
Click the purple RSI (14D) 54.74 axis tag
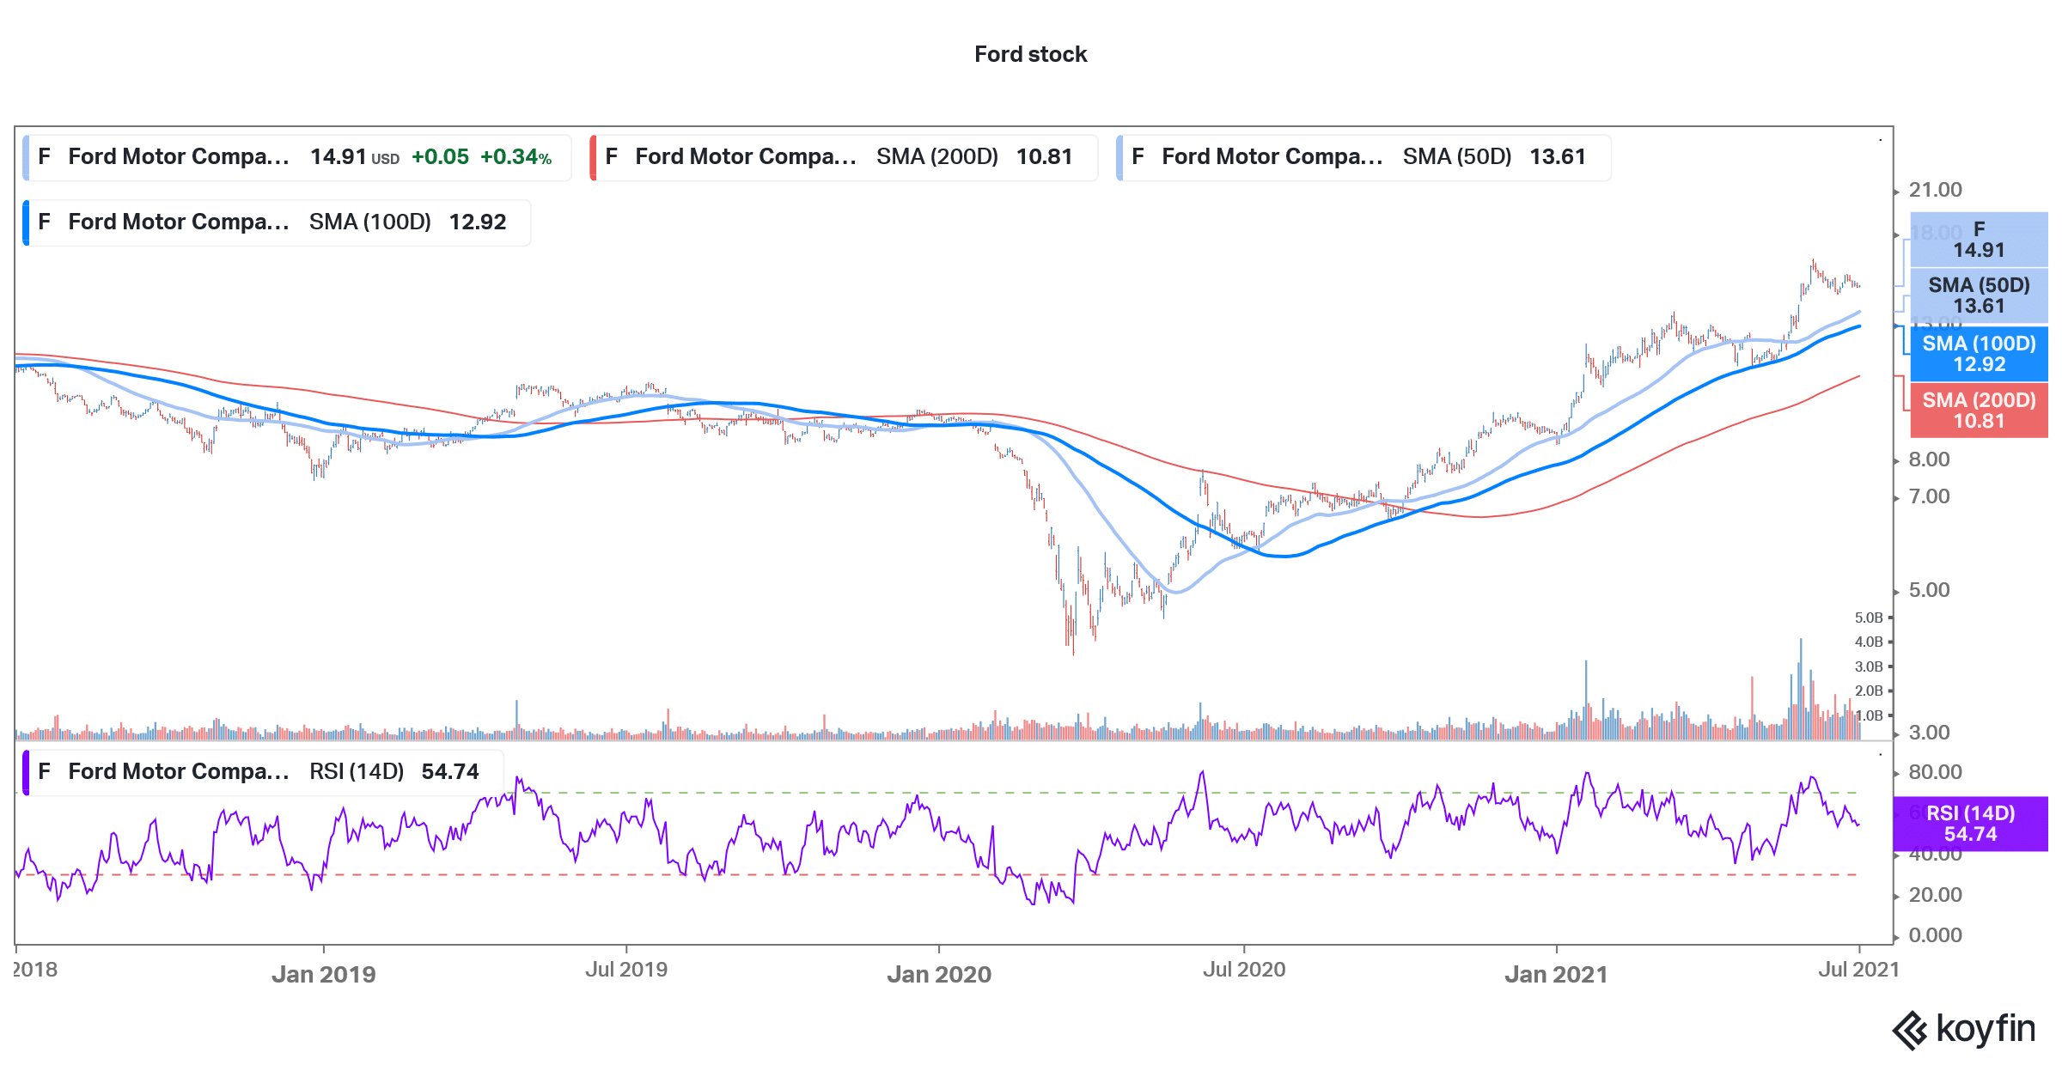coord(1971,824)
